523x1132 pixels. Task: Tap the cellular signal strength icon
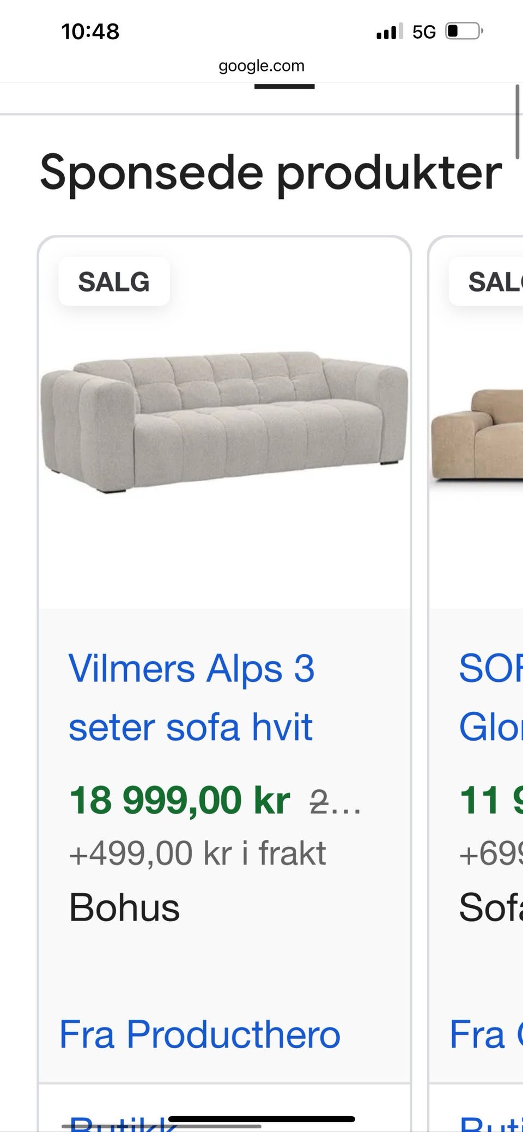(x=390, y=31)
